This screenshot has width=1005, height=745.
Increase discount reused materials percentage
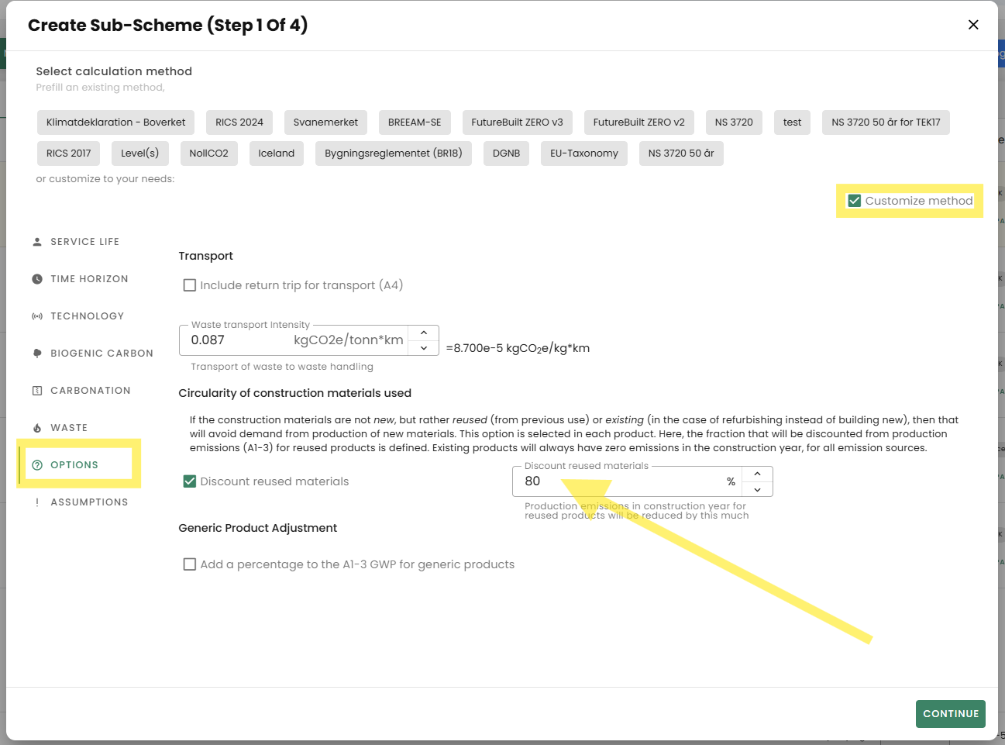(757, 474)
